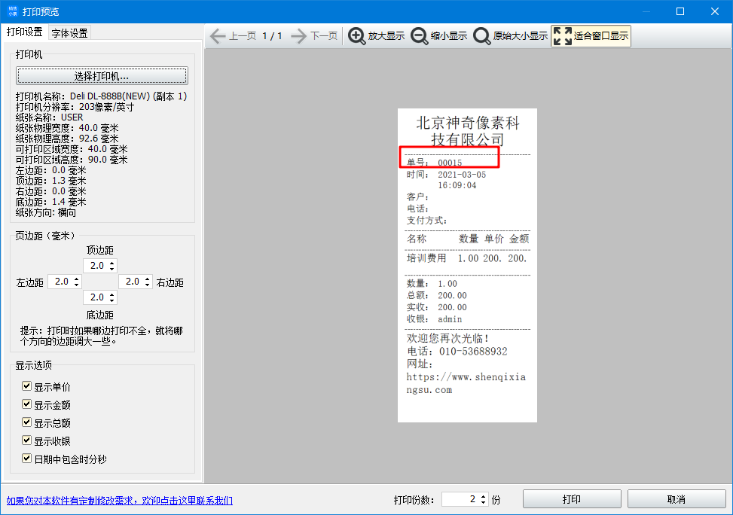Viewport: 733px width, 515px height.
Task: Decrease the 右边距 value with down arrow
Action: (x=148, y=284)
